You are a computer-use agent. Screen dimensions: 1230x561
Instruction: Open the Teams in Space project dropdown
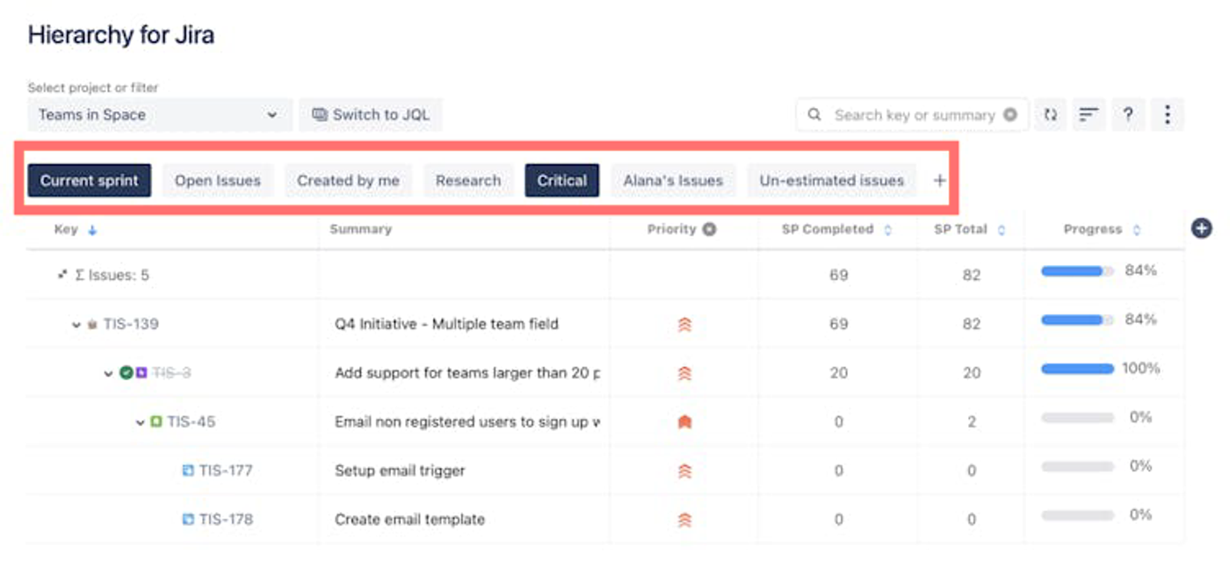160,115
